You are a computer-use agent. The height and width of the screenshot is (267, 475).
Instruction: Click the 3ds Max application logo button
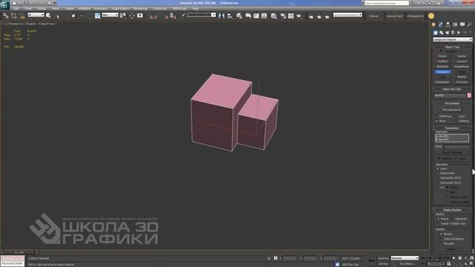click(x=4, y=4)
